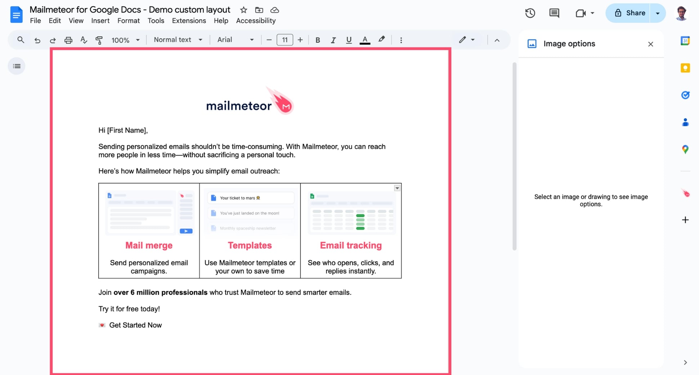Open the table cell dropdown arrow
This screenshot has width=699, height=375.
click(x=397, y=188)
